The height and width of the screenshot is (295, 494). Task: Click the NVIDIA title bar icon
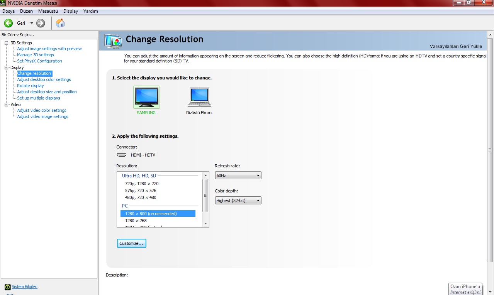click(x=3, y=3)
